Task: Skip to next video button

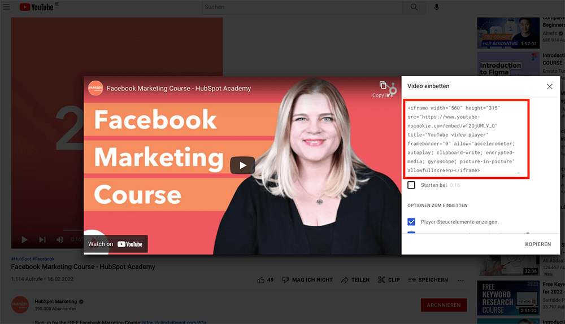Action: (42, 239)
